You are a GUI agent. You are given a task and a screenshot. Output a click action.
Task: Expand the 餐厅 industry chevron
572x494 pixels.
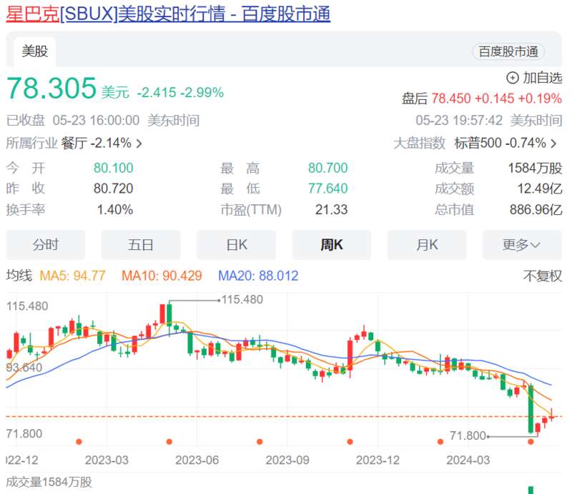point(139,143)
